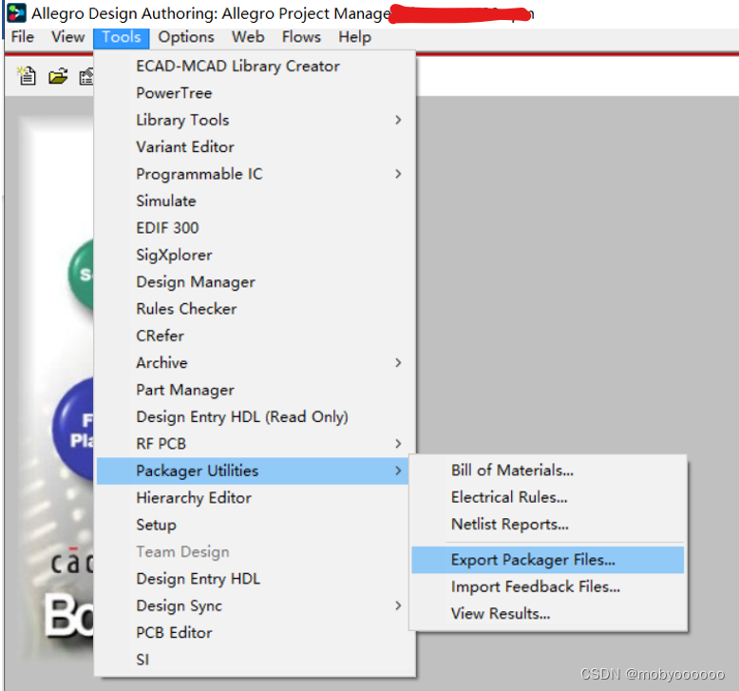This screenshot has height=691, width=739.
Task: Launch SigXplorer from the menu
Action: pyautogui.click(x=255, y=255)
